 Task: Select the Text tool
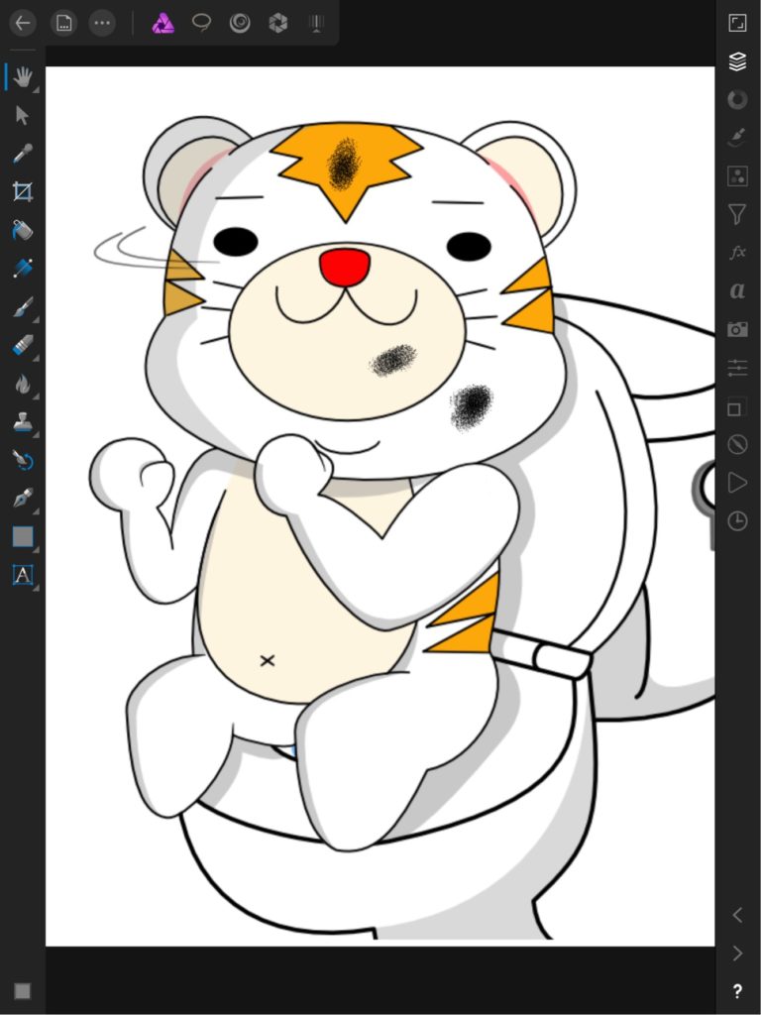tap(22, 574)
